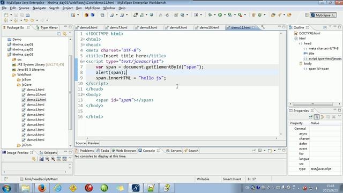Maximize the editor area
The height and width of the screenshot is (193, 343).
coord(284,27)
